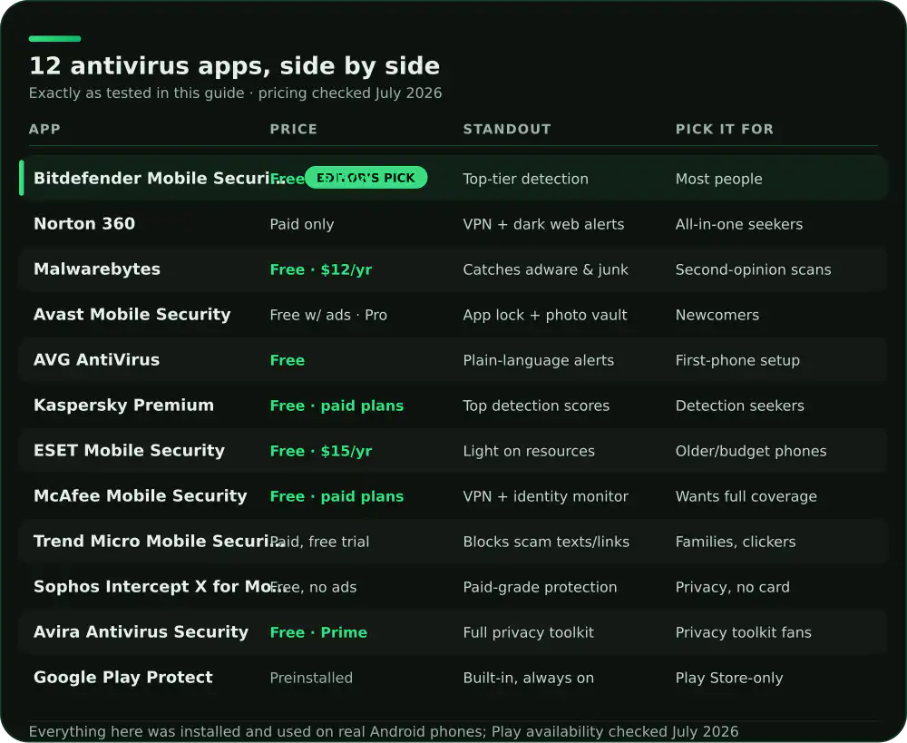Click Norton's 'Paid only' price

pyautogui.click(x=302, y=224)
